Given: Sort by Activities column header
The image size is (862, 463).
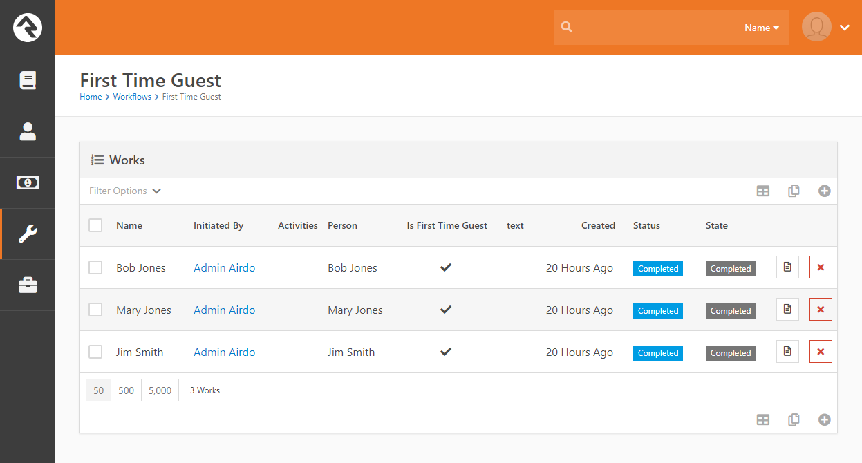Looking at the screenshot, I should pos(298,225).
